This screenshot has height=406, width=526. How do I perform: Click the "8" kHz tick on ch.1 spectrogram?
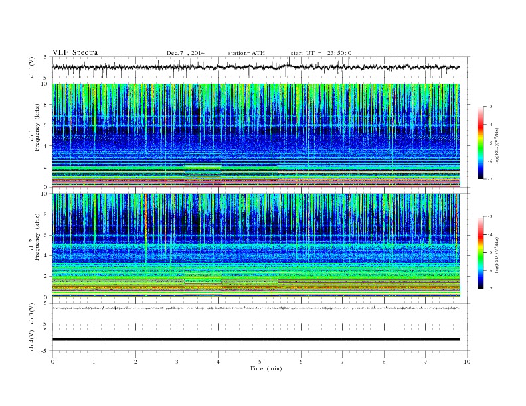tap(46, 105)
